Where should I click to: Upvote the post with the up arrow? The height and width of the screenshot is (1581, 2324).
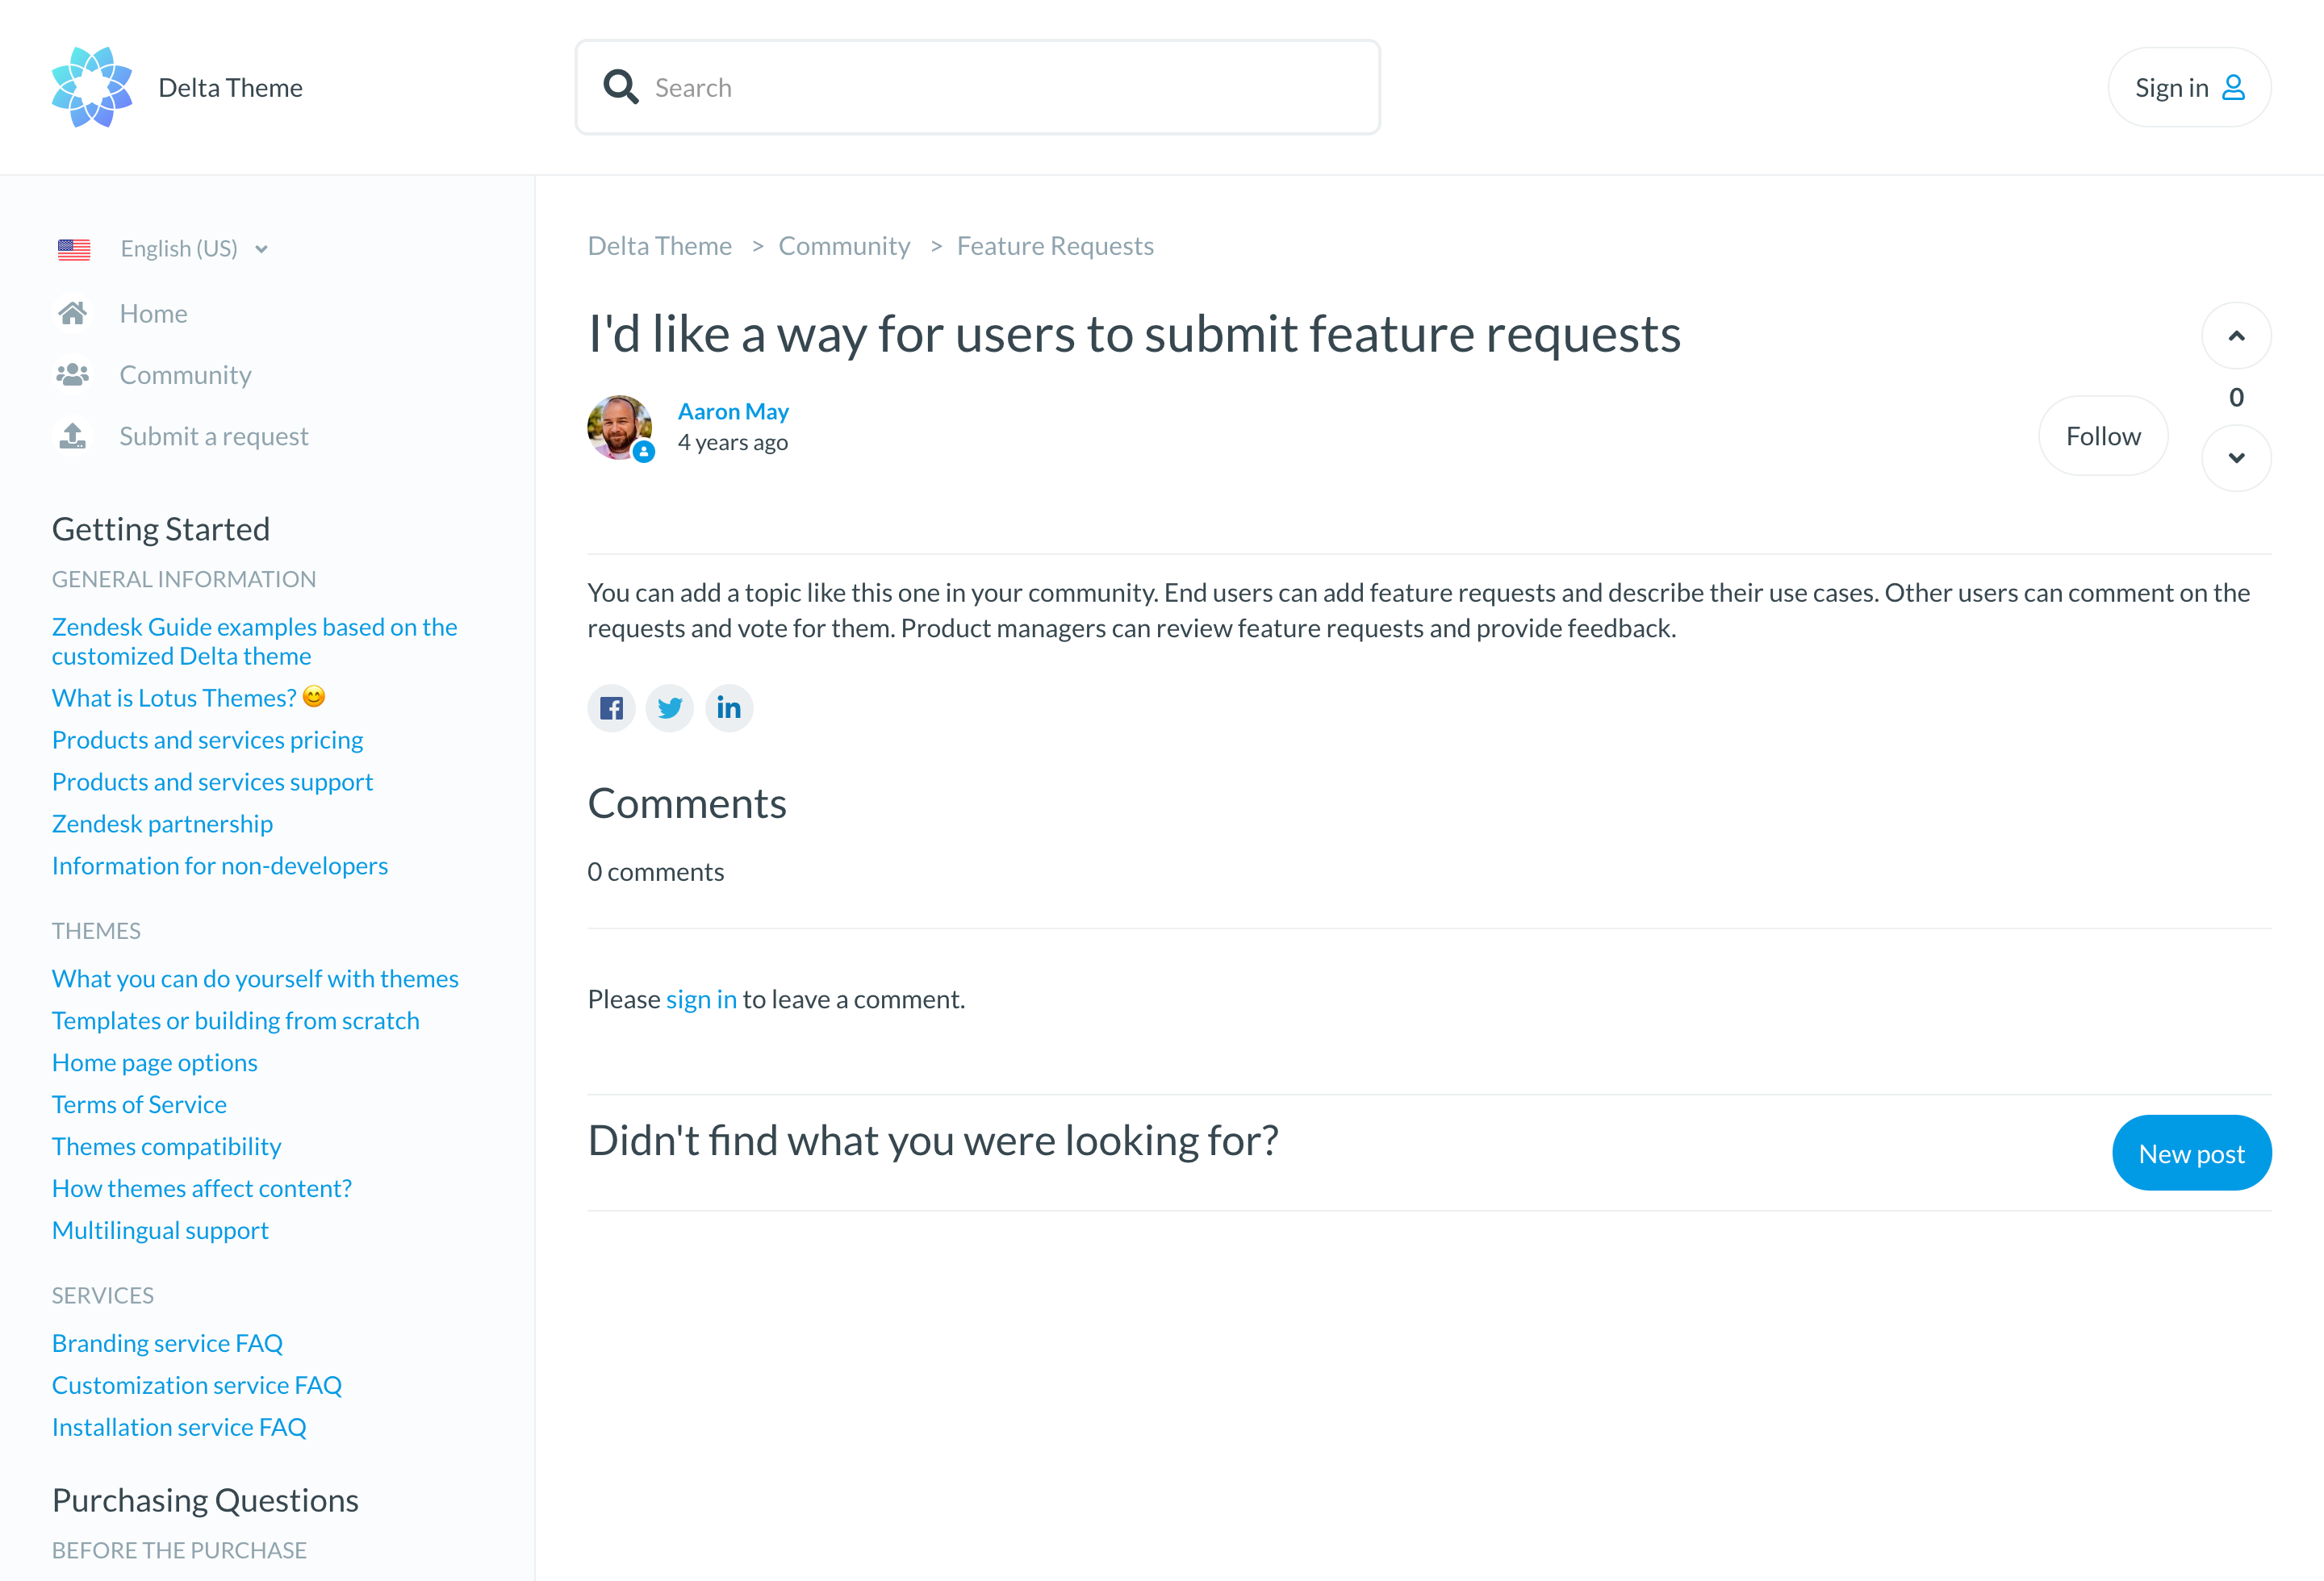click(x=2236, y=336)
